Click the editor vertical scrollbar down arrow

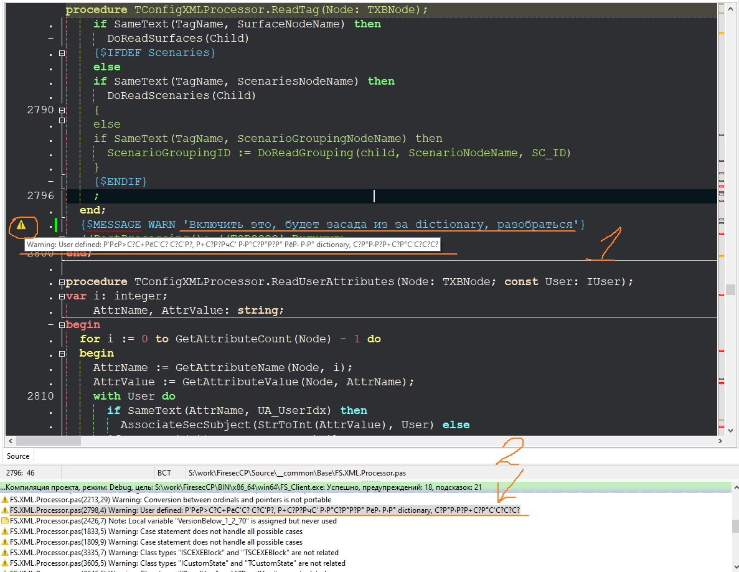[730, 430]
